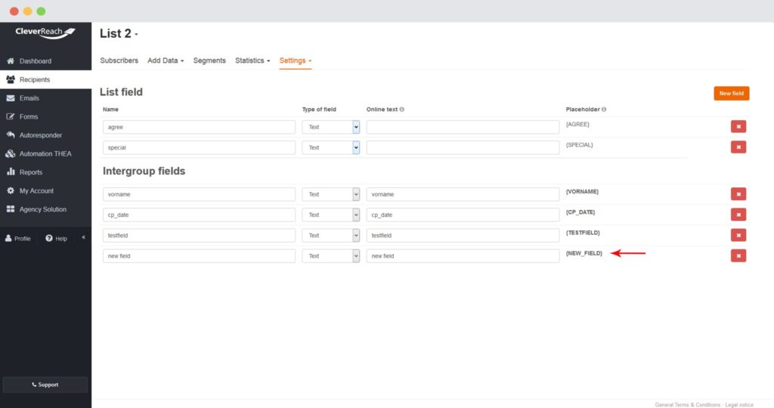The image size is (774, 408).
Task: Click the cp_date name input
Action: pyautogui.click(x=199, y=215)
